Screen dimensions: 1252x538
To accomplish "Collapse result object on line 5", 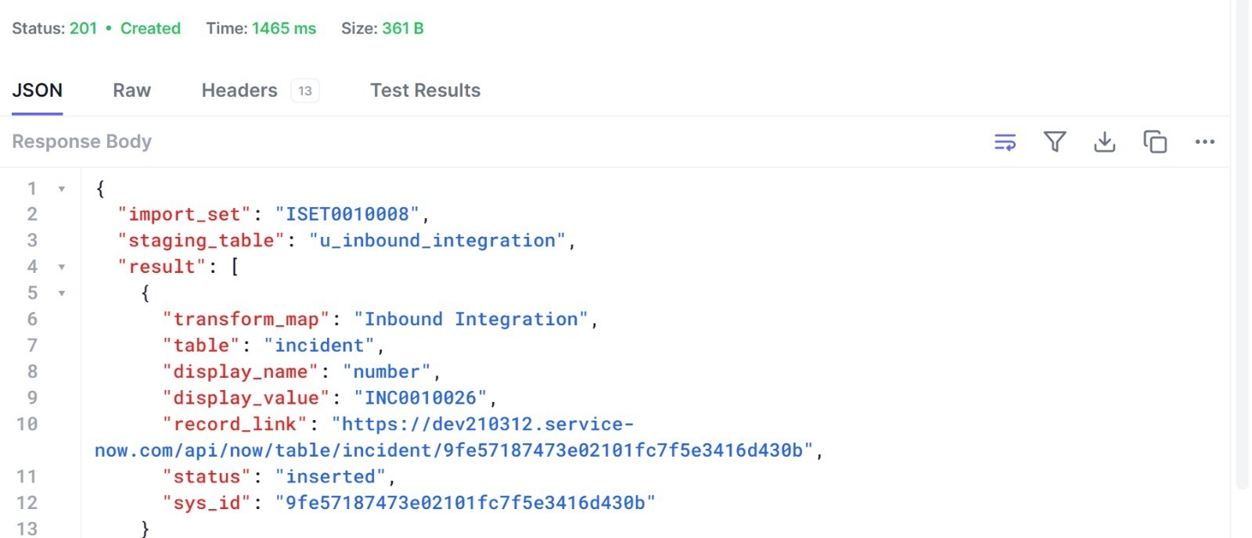I will [61, 294].
